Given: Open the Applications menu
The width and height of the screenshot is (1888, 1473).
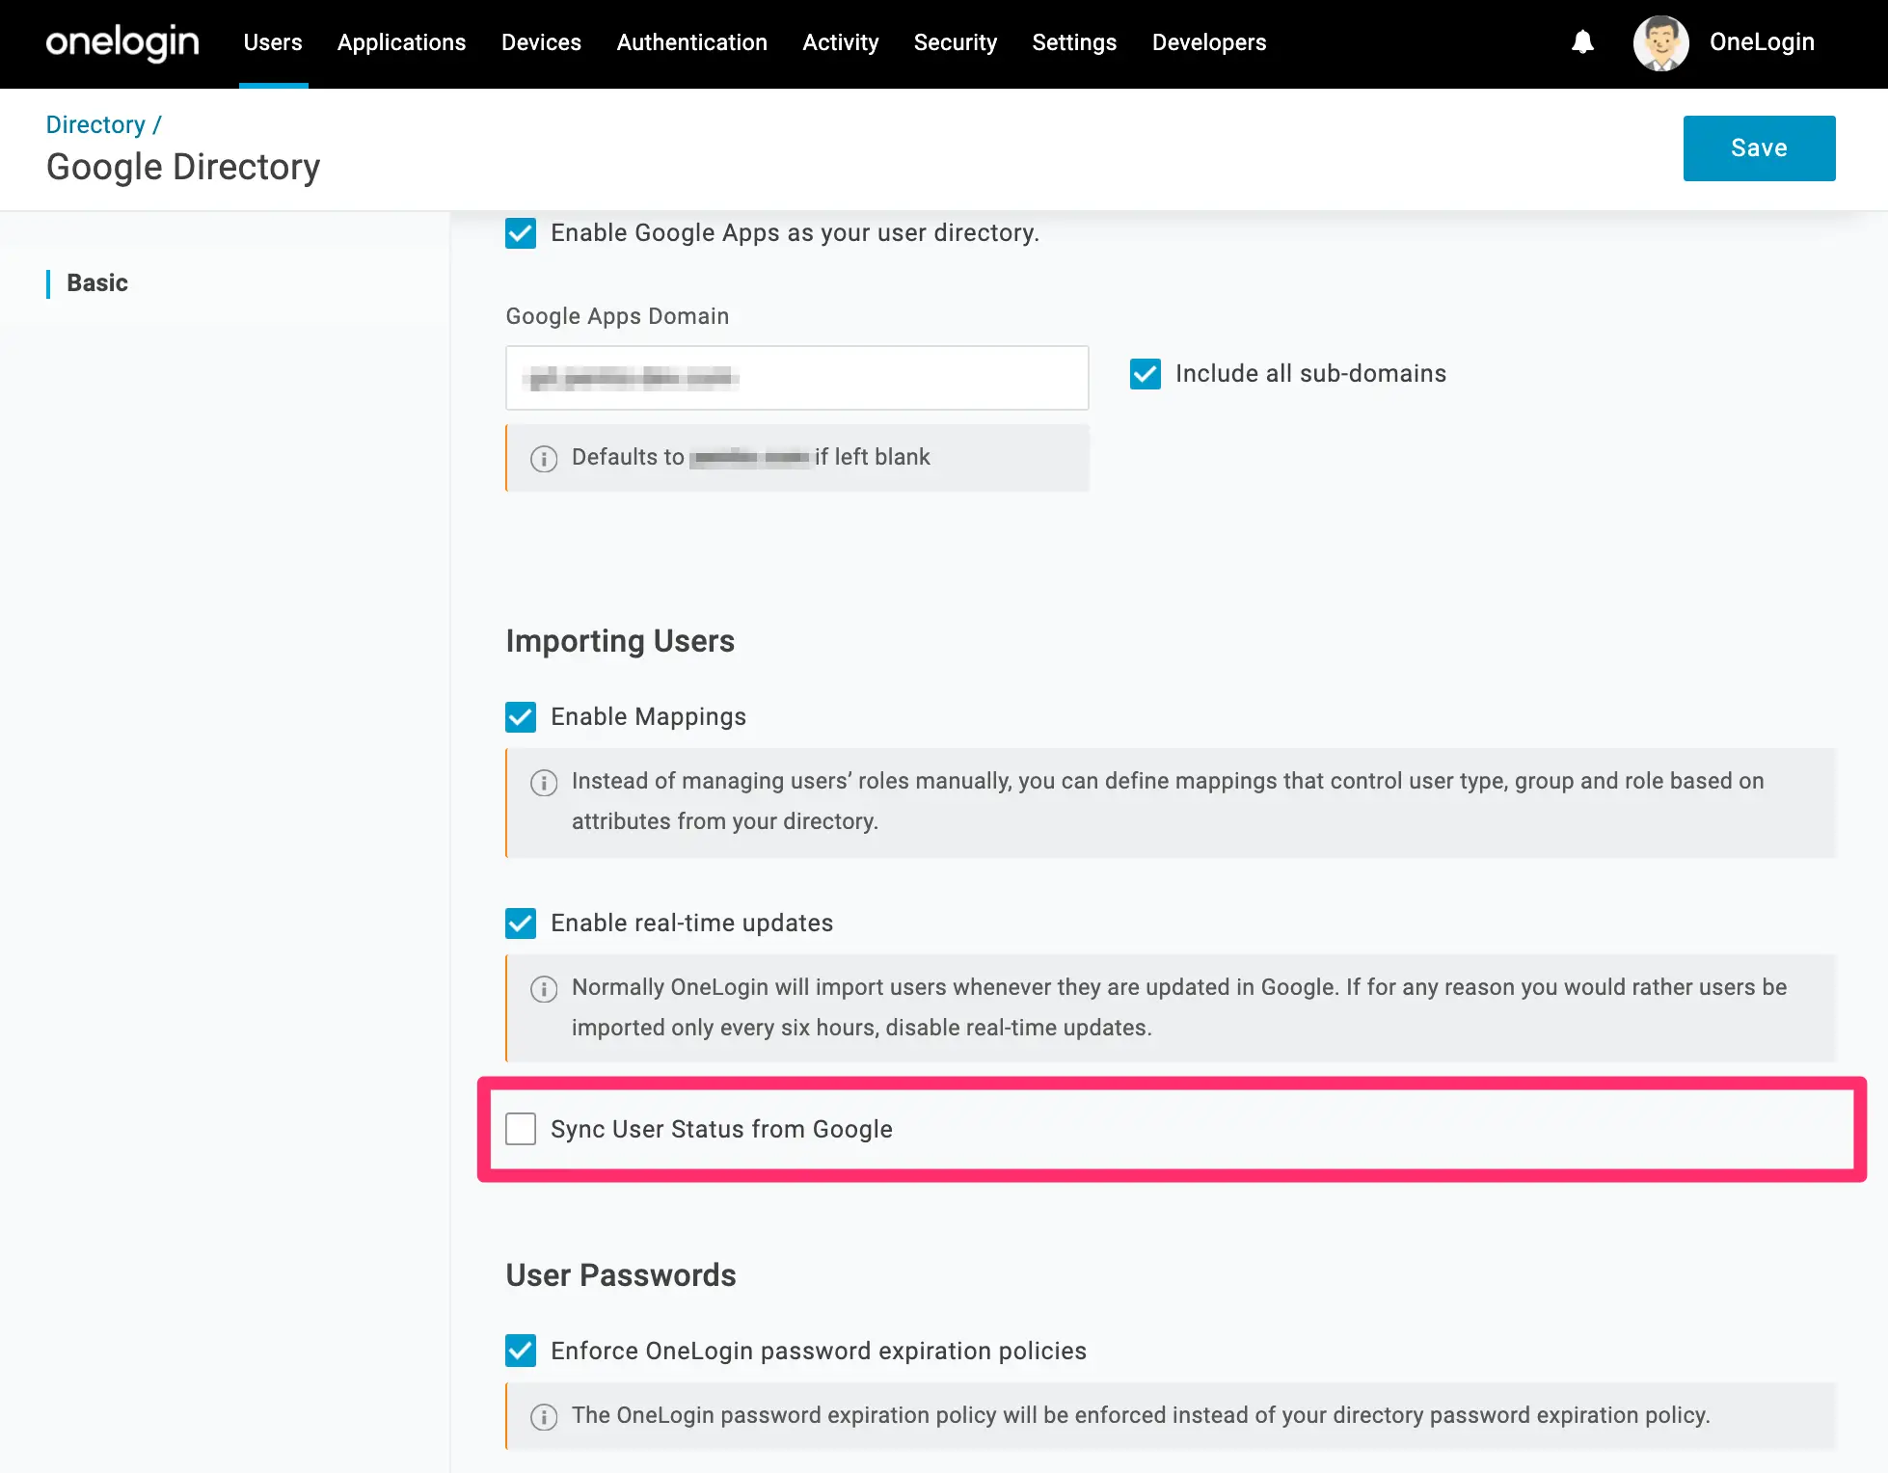Looking at the screenshot, I should click(401, 42).
